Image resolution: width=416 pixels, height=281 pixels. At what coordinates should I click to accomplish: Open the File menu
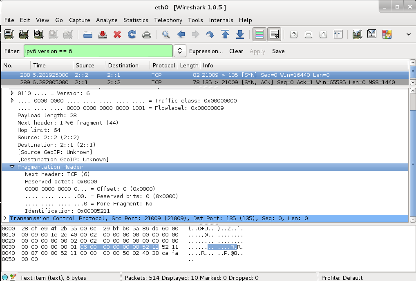(x=9, y=20)
